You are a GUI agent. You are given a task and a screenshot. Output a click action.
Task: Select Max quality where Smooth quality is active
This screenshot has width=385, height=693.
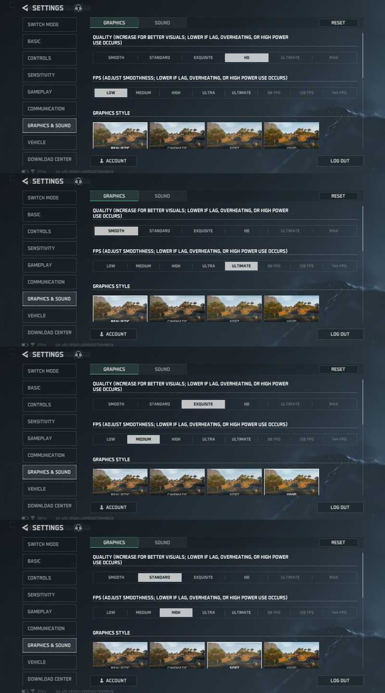click(x=334, y=231)
